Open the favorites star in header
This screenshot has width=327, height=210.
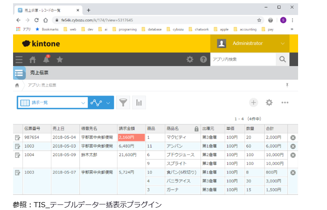pos(60,59)
